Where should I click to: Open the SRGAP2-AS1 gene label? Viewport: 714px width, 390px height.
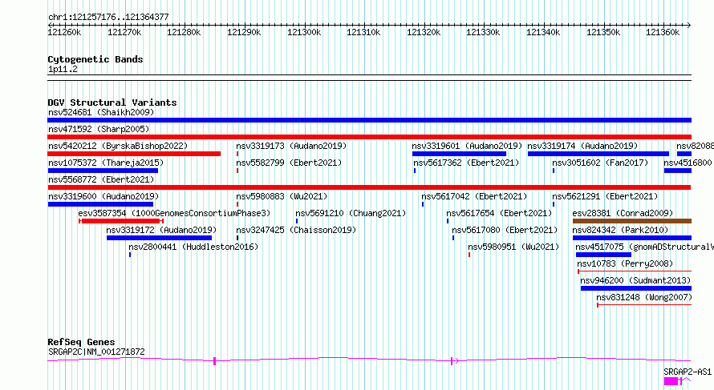(688, 372)
